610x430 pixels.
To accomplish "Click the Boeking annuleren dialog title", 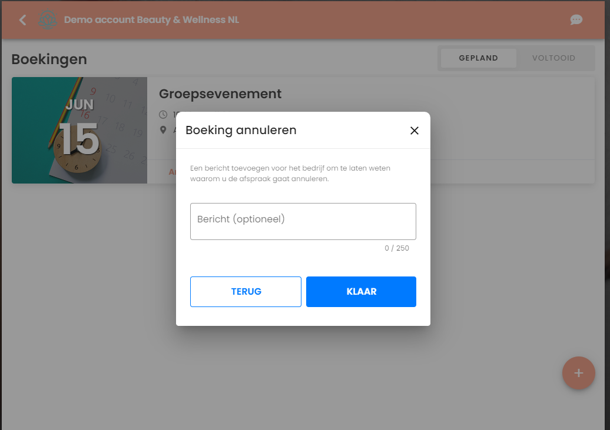I will pyautogui.click(x=241, y=130).
